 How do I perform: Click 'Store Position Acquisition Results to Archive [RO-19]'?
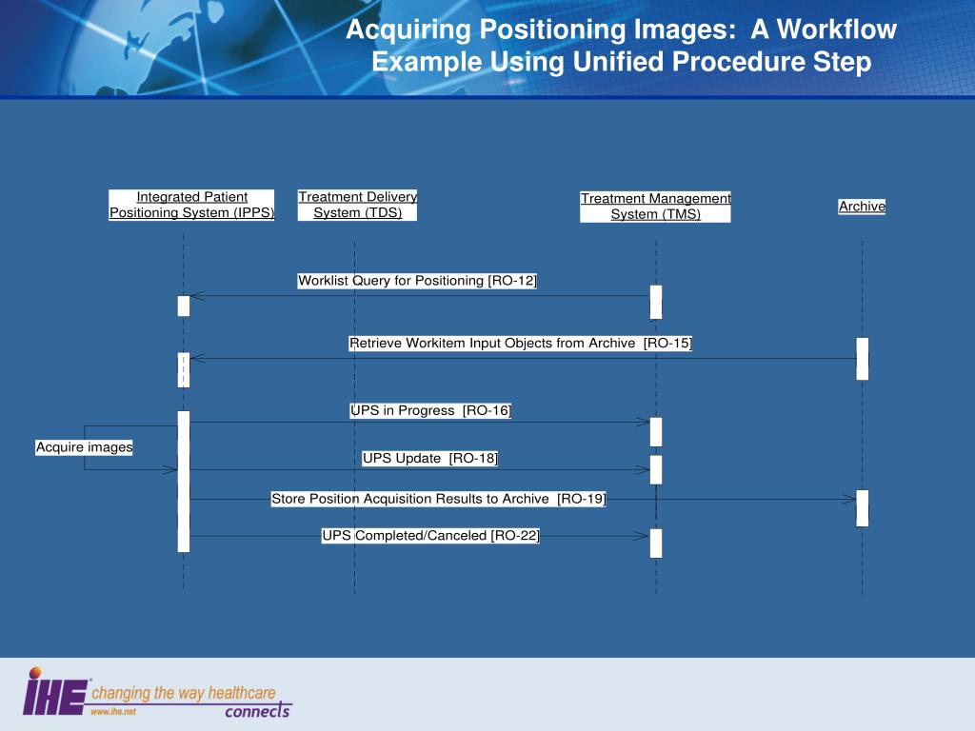(x=438, y=499)
